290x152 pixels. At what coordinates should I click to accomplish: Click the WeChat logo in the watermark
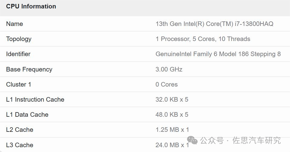(192, 140)
